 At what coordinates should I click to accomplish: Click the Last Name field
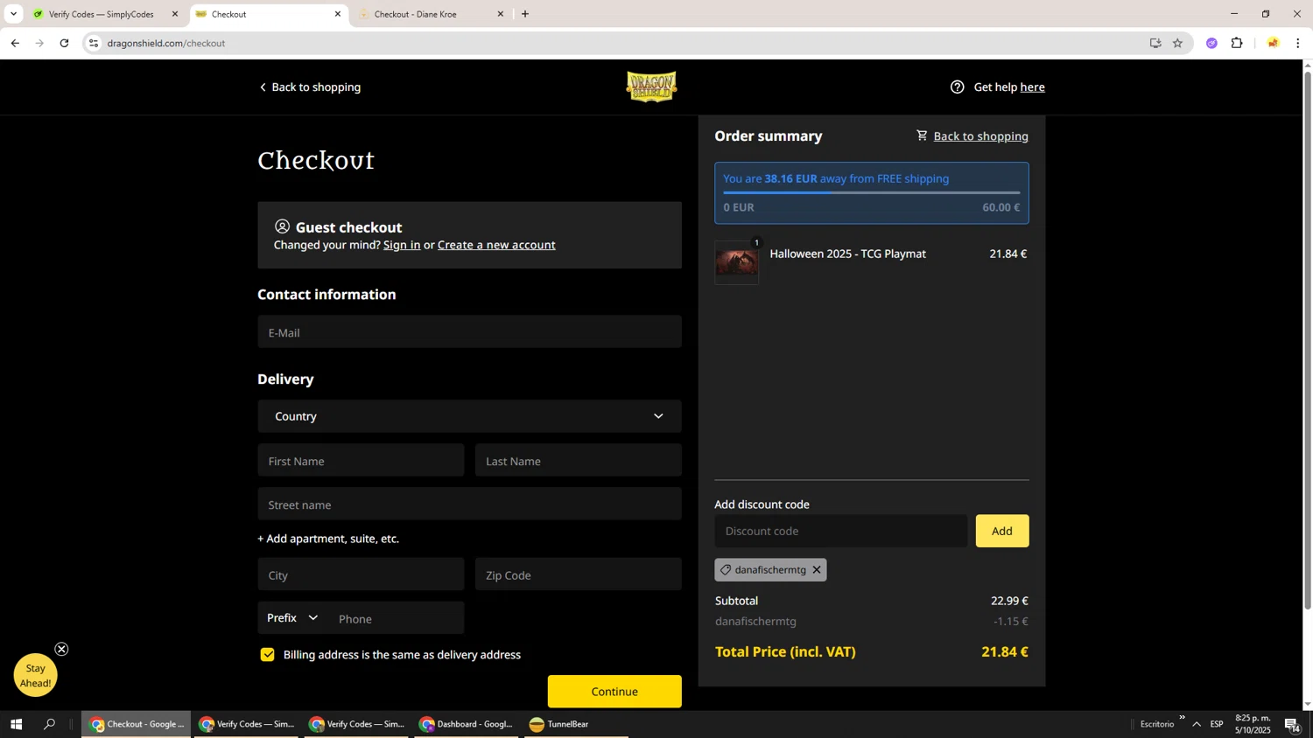(579, 461)
